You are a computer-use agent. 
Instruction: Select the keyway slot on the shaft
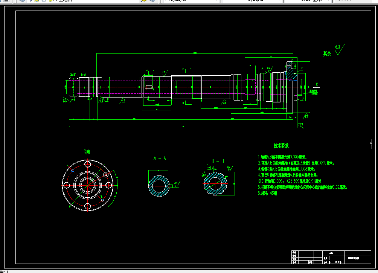point(149,87)
